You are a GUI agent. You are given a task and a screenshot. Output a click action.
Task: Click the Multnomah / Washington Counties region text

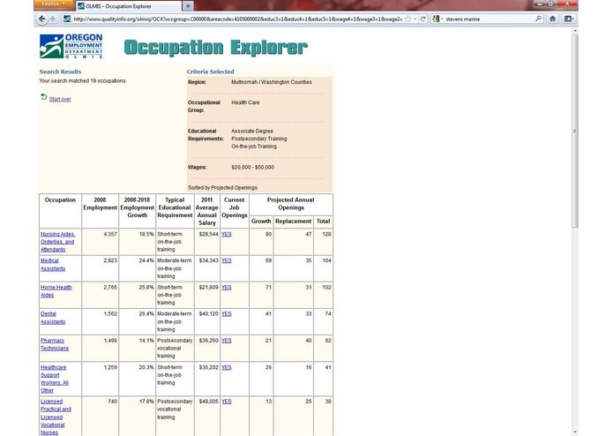pyautogui.click(x=272, y=82)
